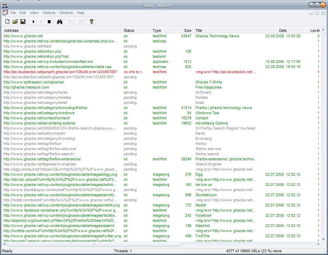
Task: Click the horizontal scrollbar at the bottom
Action: 94,244
